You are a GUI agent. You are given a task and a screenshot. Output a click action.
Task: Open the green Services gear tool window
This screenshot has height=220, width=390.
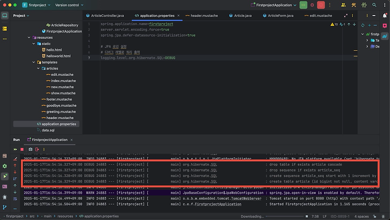click(x=5, y=166)
